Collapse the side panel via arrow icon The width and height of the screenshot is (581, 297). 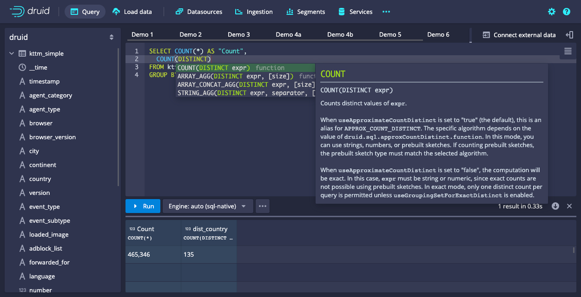569,35
